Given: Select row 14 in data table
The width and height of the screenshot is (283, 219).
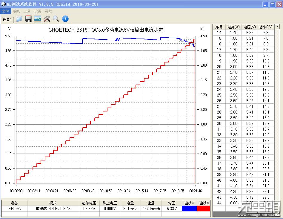Looking at the screenshot, I should point(243,33).
